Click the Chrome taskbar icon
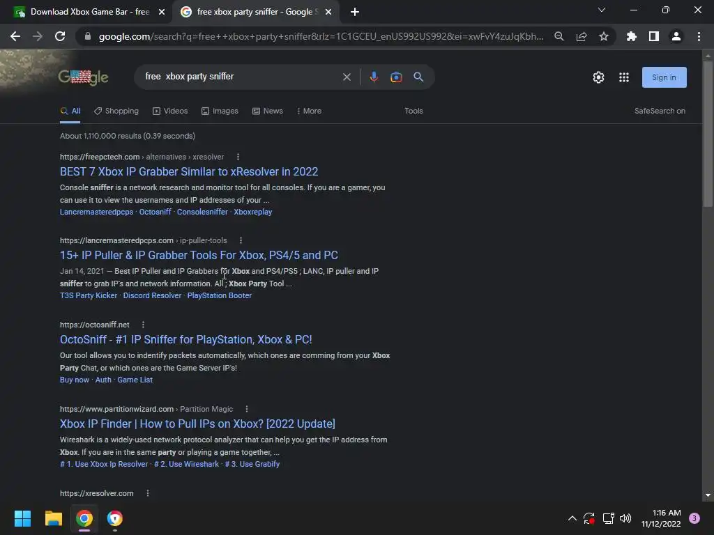This screenshot has width=714, height=535. pyautogui.click(x=84, y=518)
